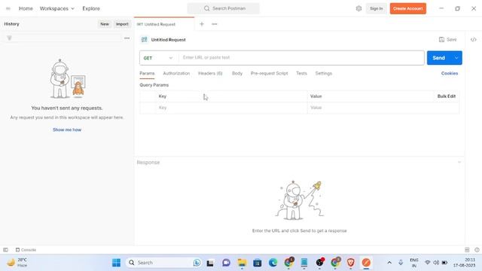Open the Pre-request Script tab
Screen dimensions: 482x271
tap(270, 74)
